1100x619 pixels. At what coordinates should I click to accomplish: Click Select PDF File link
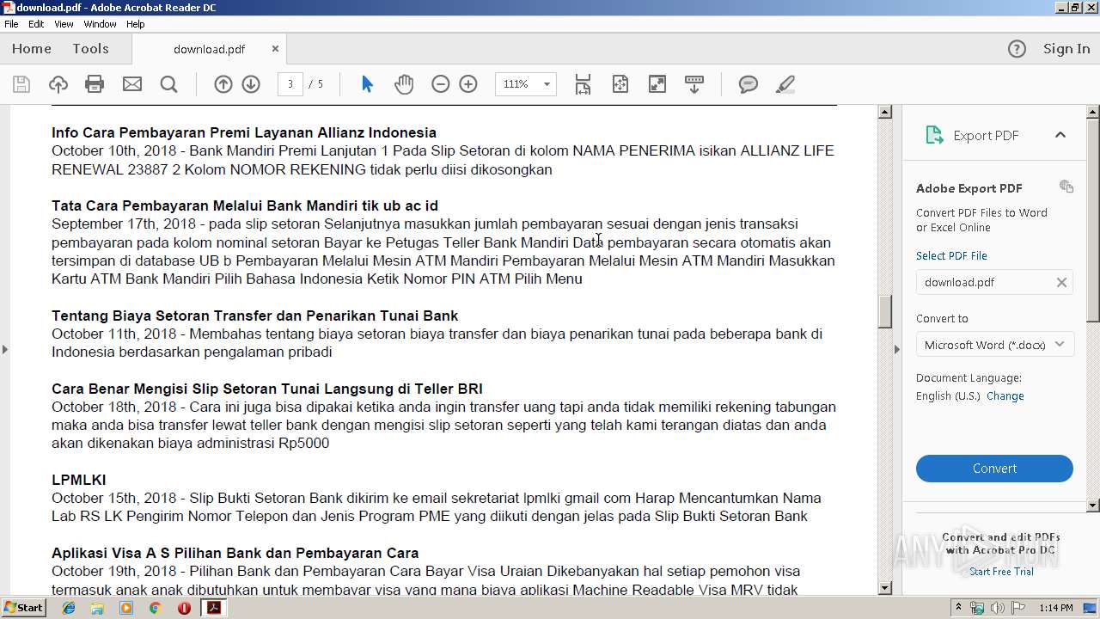pyautogui.click(x=951, y=255)
